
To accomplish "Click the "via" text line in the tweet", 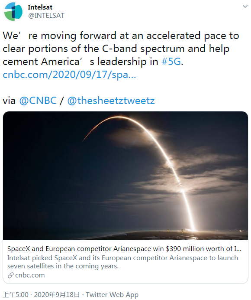I will (79, 101).
